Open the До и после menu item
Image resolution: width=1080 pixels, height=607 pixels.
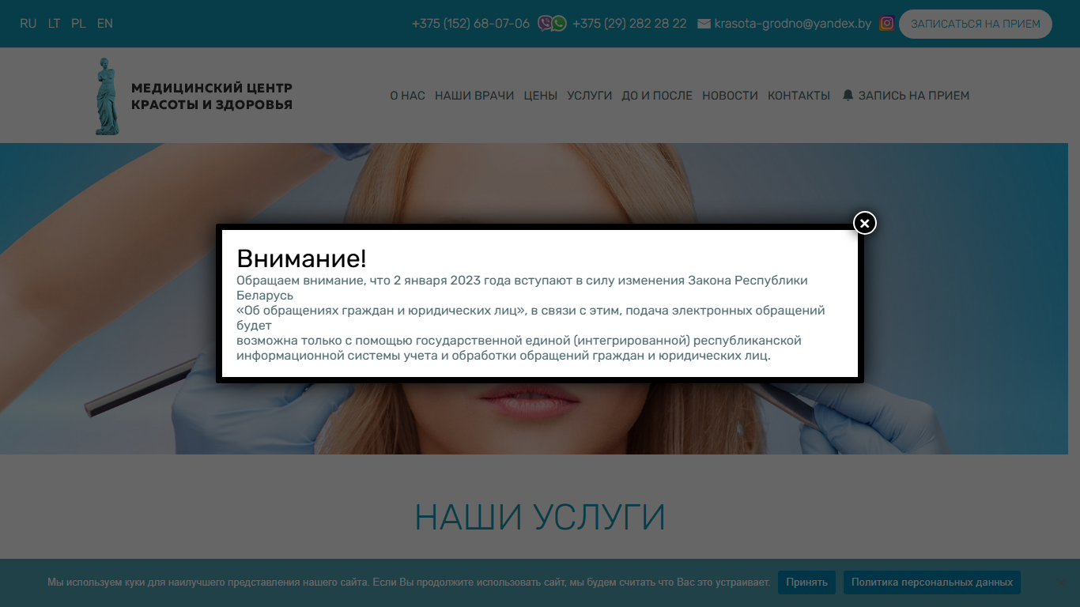[657, 96]
